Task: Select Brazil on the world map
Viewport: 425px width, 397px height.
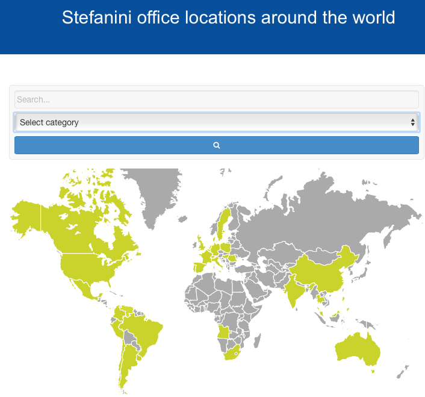Action: (x=143, y=331)
